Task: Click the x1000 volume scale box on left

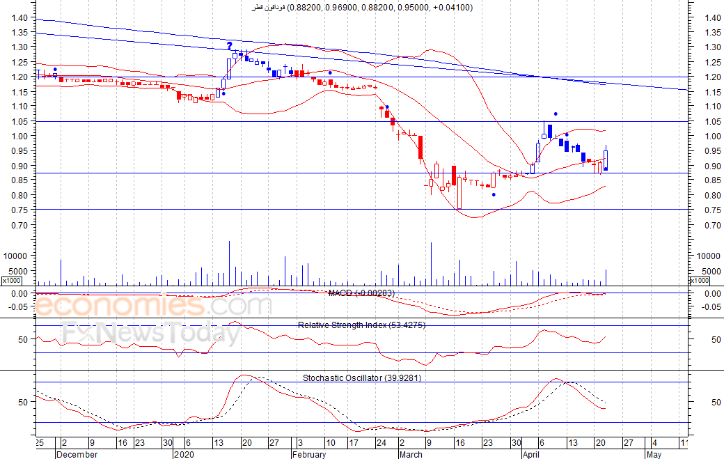Action: (11, 280)
